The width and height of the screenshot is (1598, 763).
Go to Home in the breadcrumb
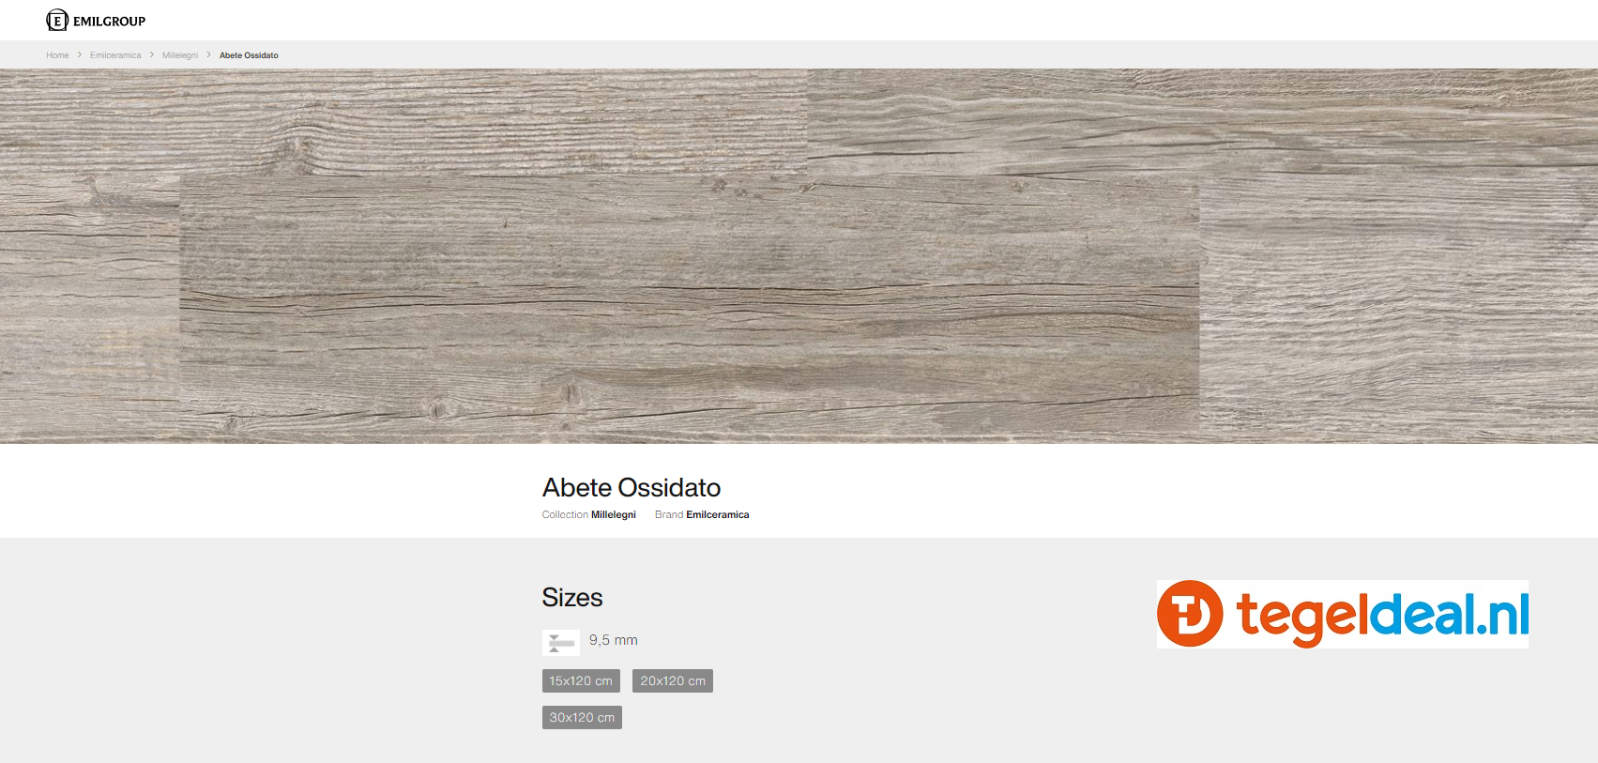pyautogui.click(x=57, y=55)
